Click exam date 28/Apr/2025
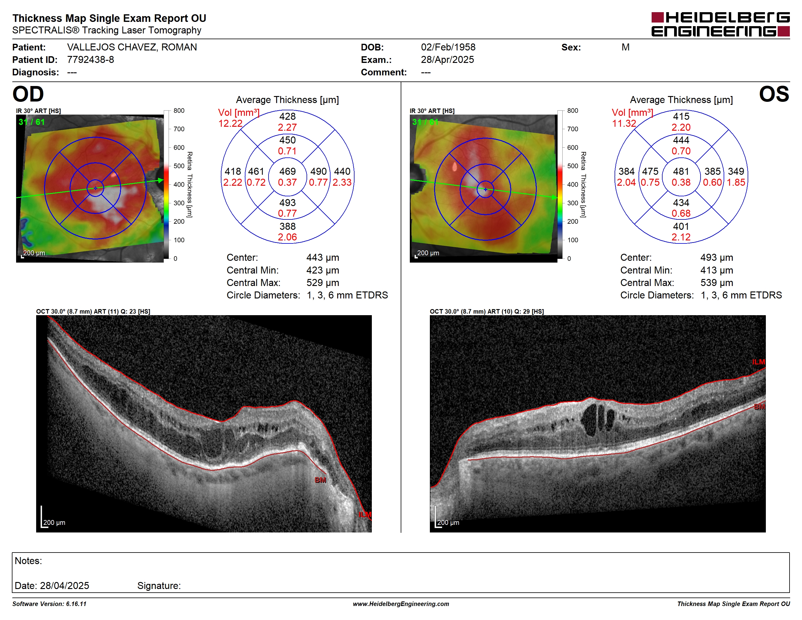Screen dimensions: 802x620 [447, 60]
